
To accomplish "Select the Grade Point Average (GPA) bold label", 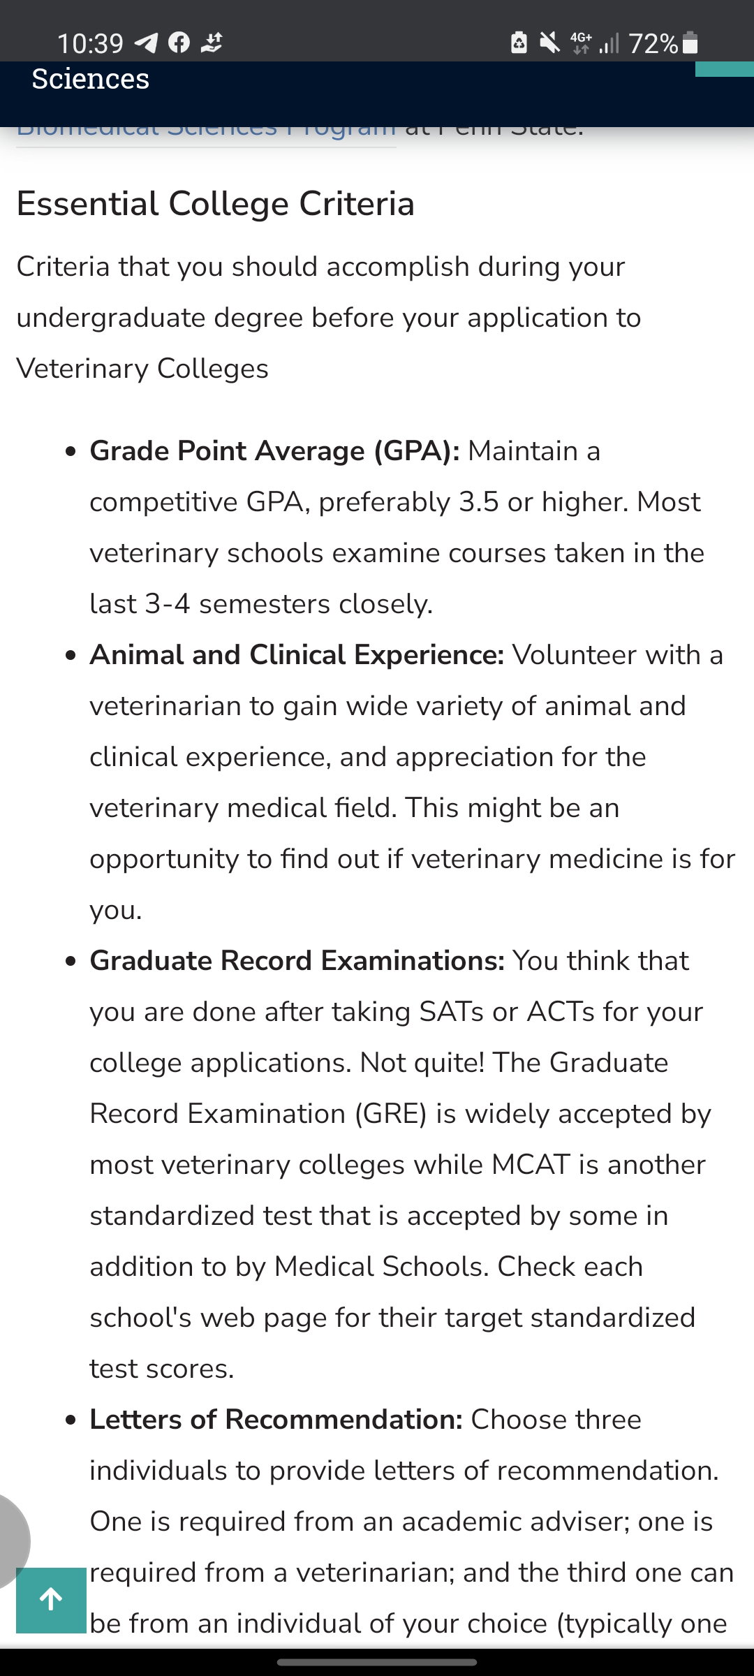I will pyautogui.click(x=274, y=451).
